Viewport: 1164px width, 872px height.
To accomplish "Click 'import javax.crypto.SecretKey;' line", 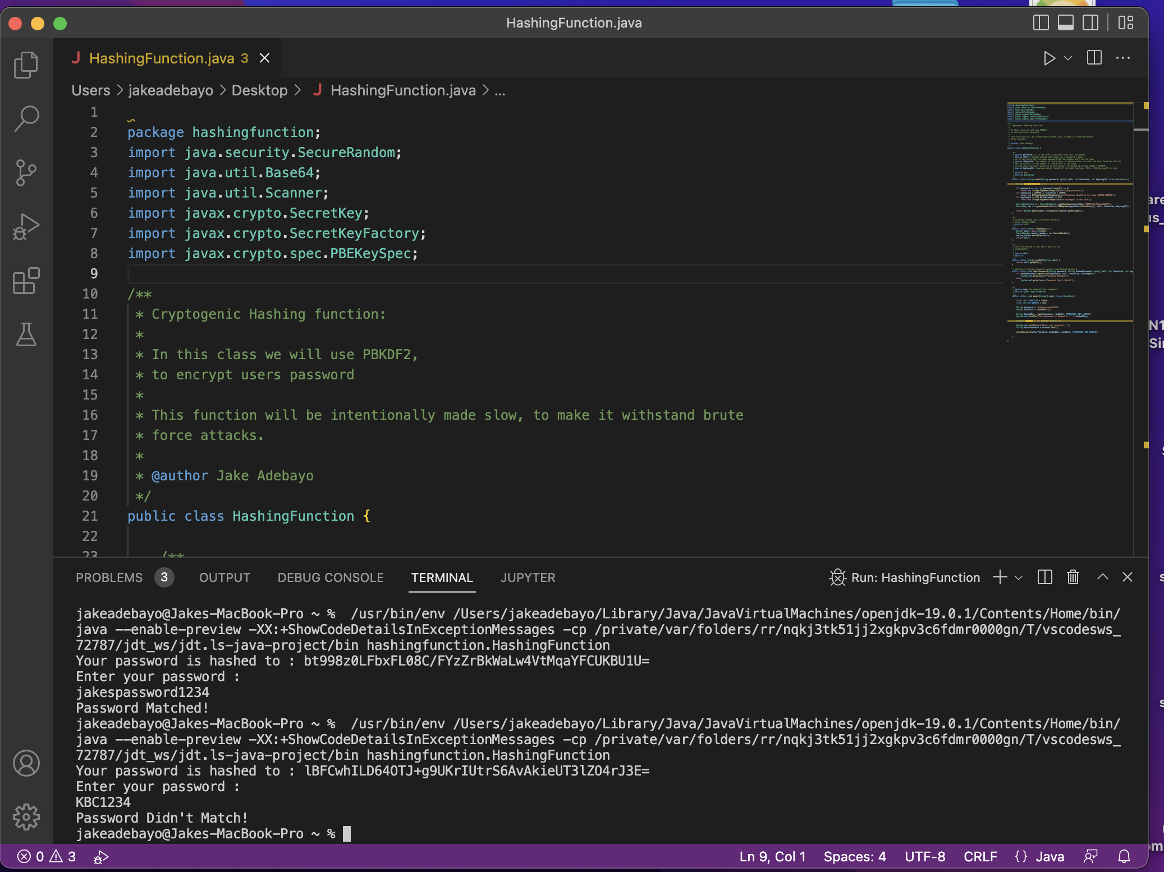I will pos(249,213).
